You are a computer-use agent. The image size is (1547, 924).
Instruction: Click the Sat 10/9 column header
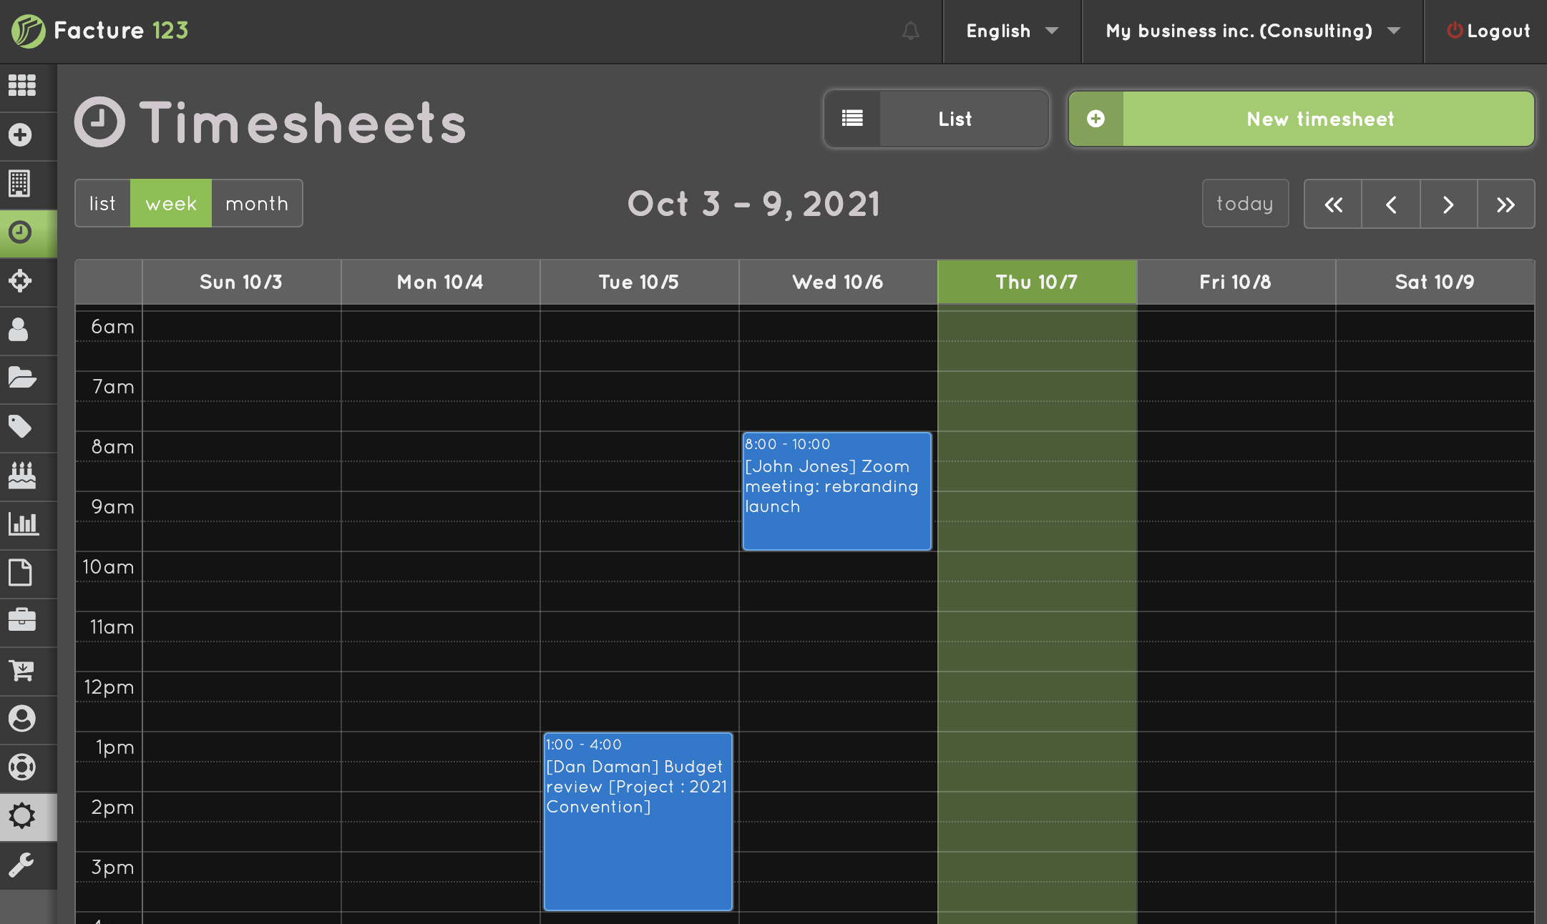click(x=1435, y=282)
